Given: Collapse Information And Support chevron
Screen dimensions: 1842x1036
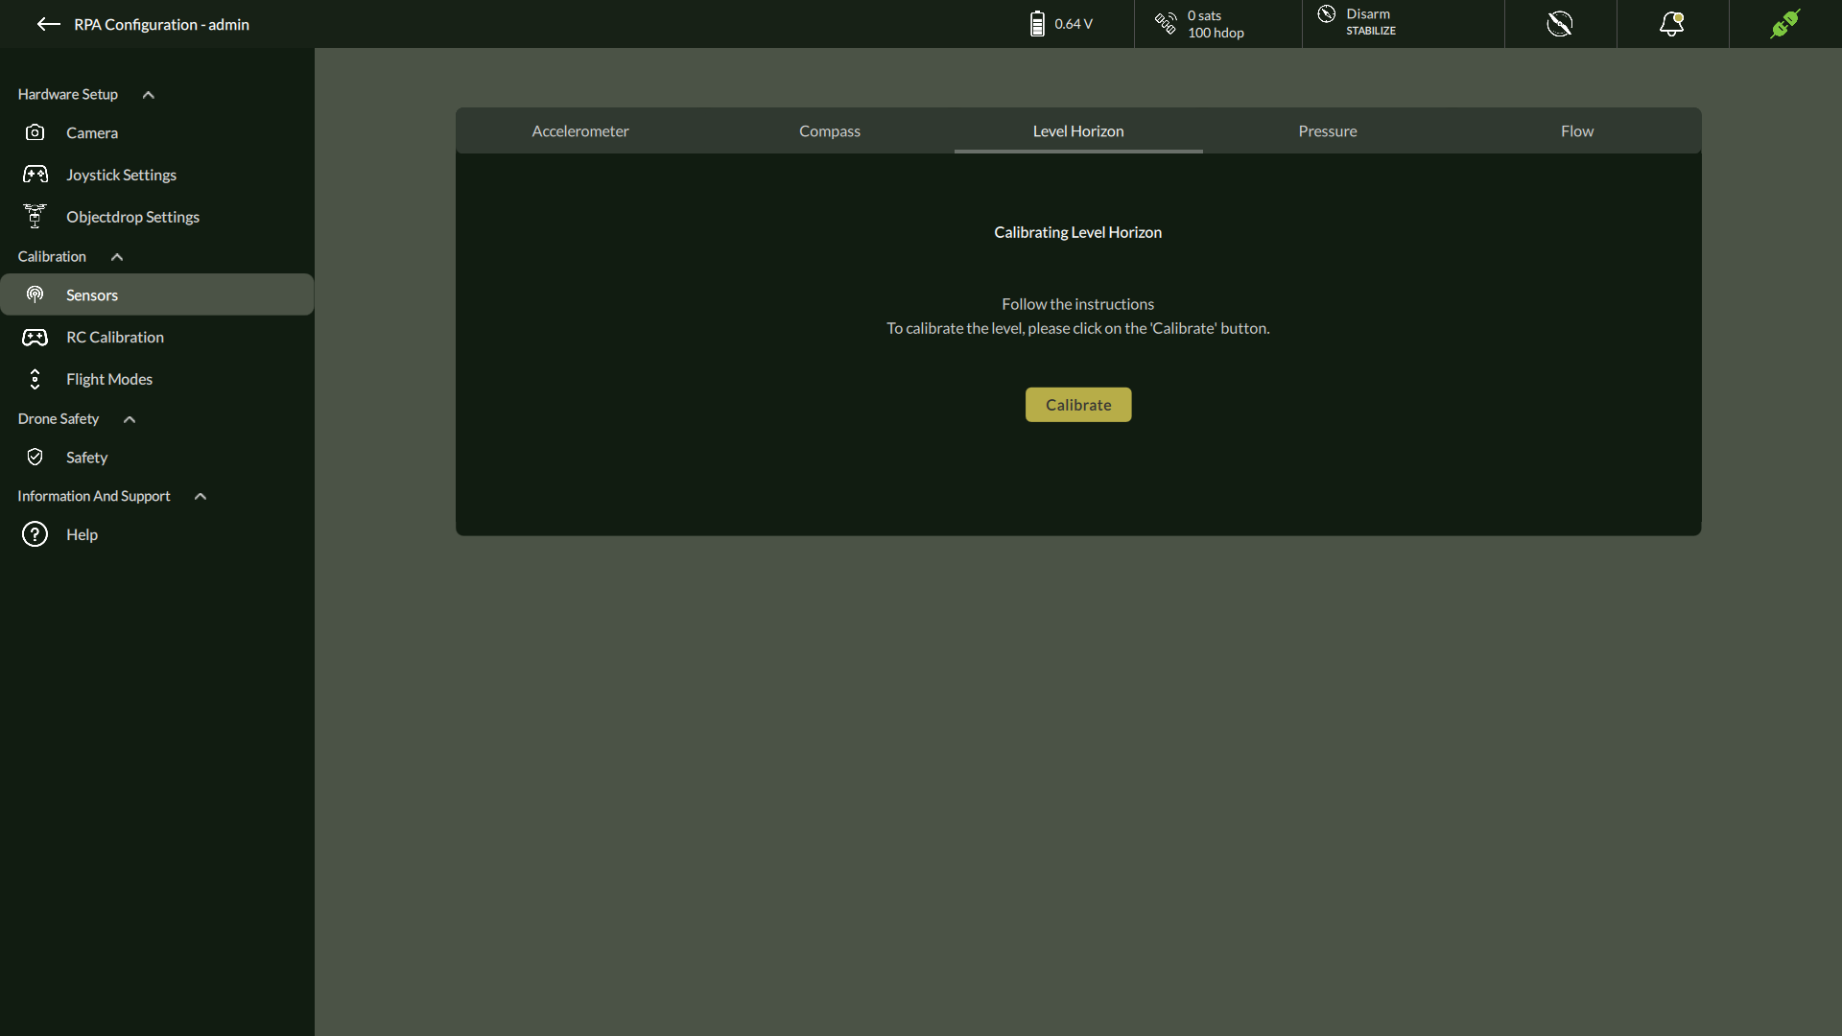Looking at the screenshot, I should click(x=201, y=496).
